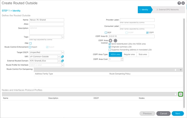The image size is (187, 118).
Task: Toggle the EIGRP protocol checkbox
Action: pos(127,32)
